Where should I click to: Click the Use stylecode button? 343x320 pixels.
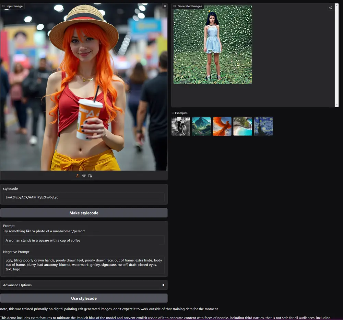84,298
